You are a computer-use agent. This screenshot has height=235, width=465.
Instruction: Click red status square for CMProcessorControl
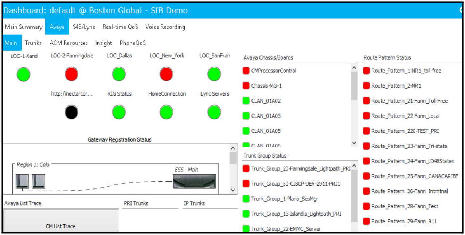246,71
